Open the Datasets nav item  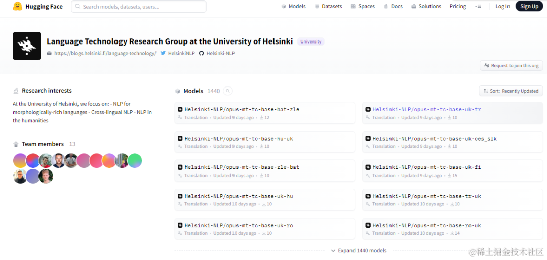[x=328, y=6]
